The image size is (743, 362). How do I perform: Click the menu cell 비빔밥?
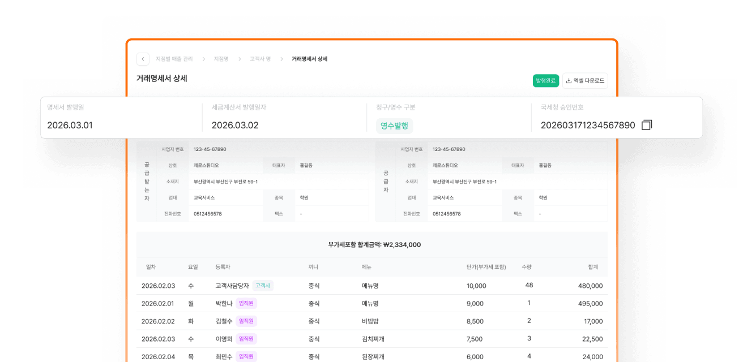tap(370, 321)
